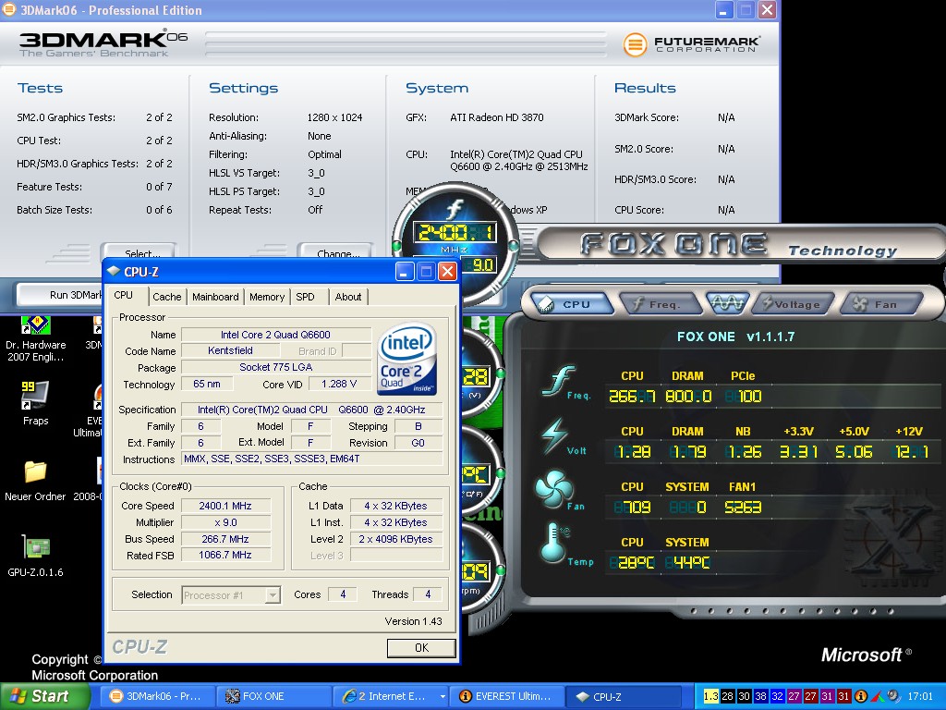This screenshot has height=710, width=946.
Task: Switch to CPU-Z Memory tab
Action: coord(267,297)
